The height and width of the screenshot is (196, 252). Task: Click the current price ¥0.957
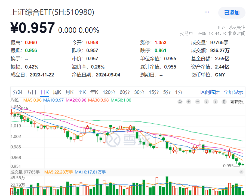click(x=33, y=28)
